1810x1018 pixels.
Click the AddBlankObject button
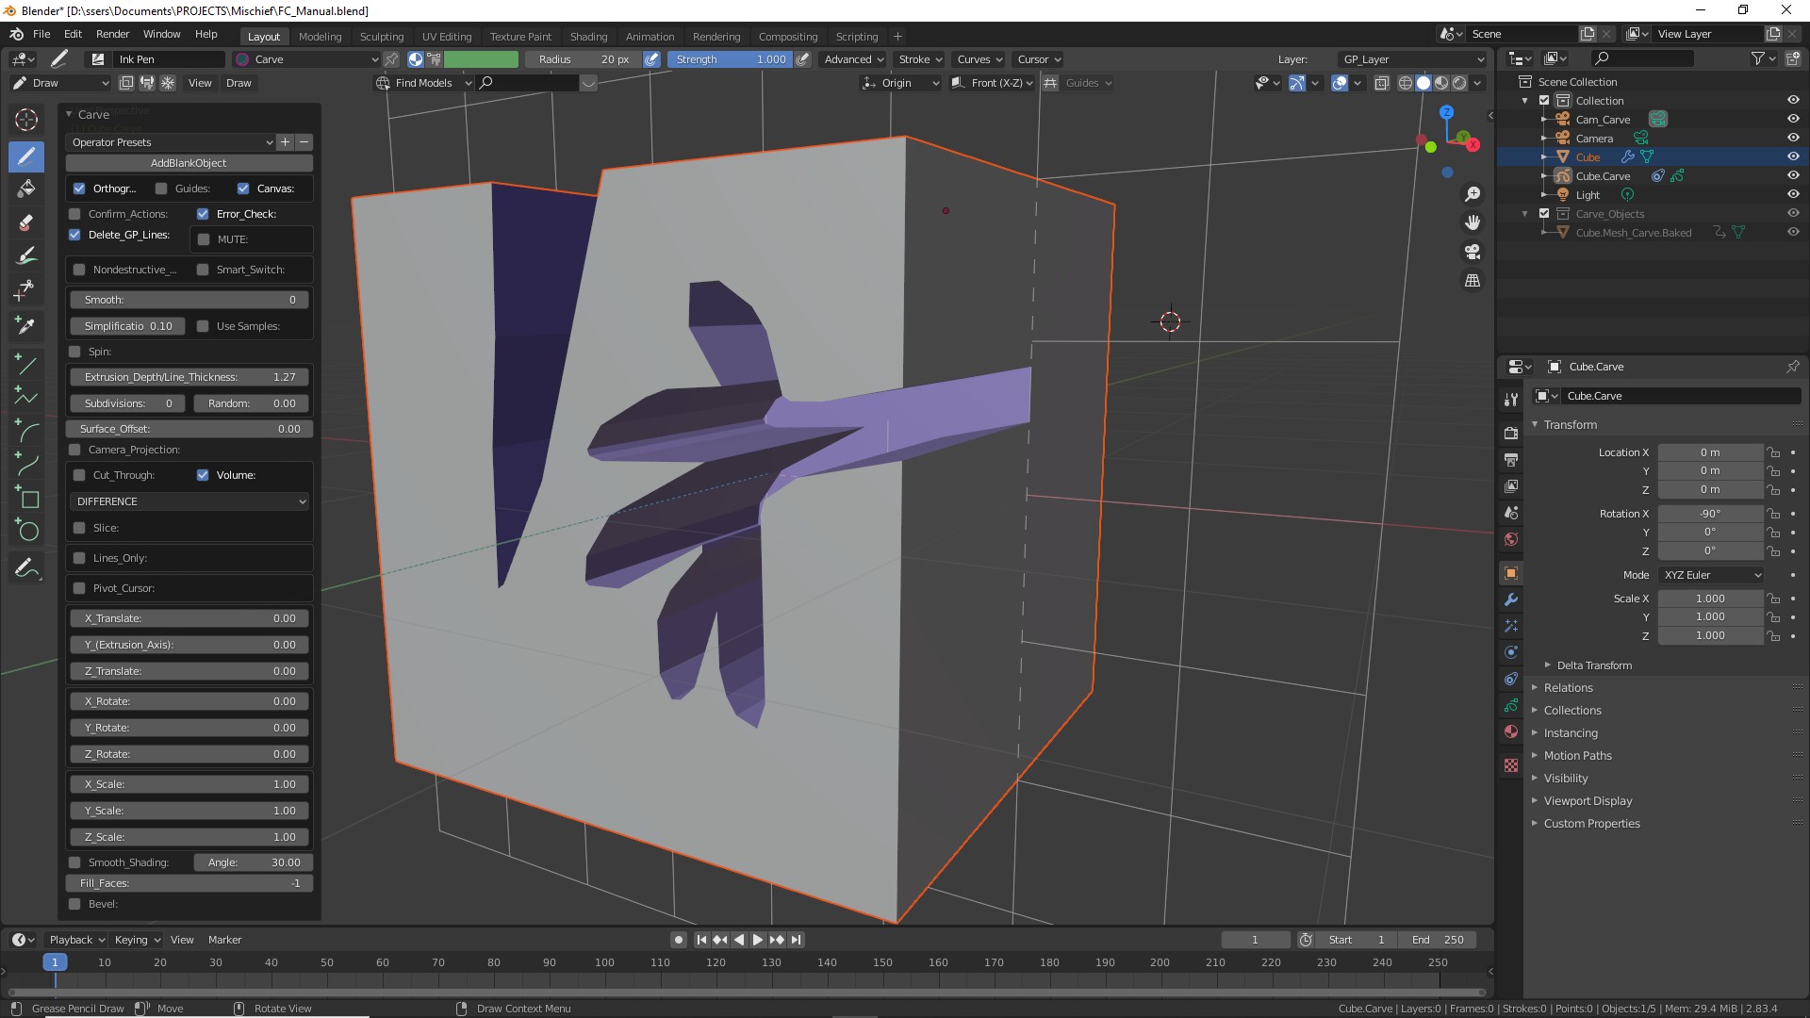189,163
